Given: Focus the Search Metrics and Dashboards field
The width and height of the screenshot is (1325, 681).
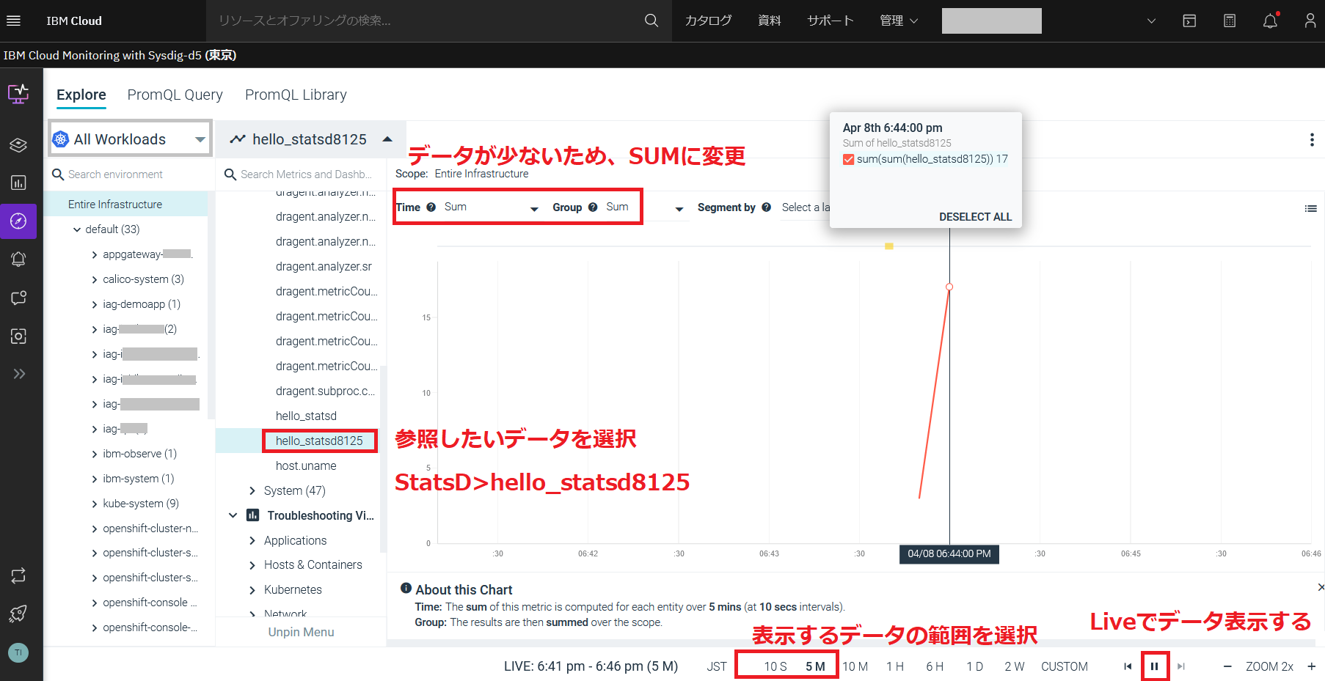Looking at the screenshot, I should pyautogui.click(x=301, y=174).
